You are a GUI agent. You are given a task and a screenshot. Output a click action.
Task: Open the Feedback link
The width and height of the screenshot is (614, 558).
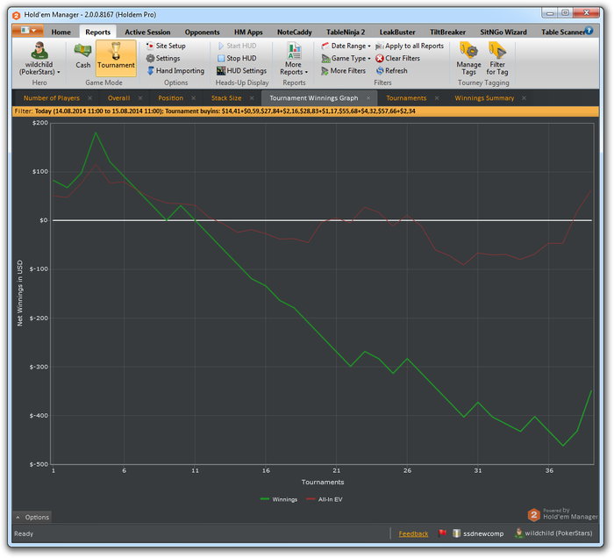[x=413, y=533]
